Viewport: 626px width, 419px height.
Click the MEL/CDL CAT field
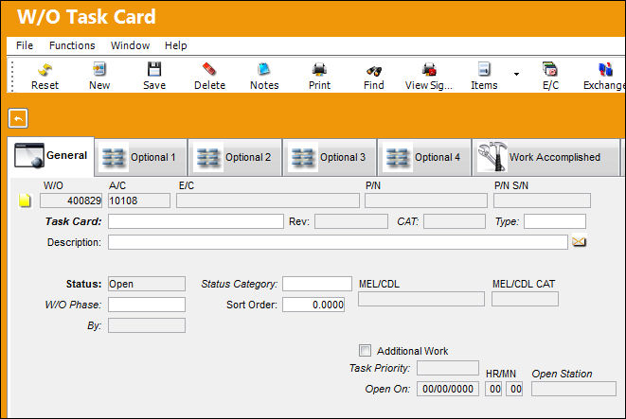tap(525, 299)
